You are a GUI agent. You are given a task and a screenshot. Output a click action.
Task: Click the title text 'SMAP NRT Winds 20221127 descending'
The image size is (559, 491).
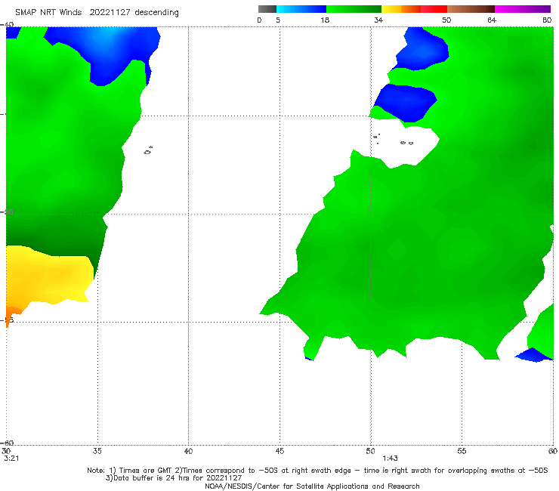[x=97, y=13]
